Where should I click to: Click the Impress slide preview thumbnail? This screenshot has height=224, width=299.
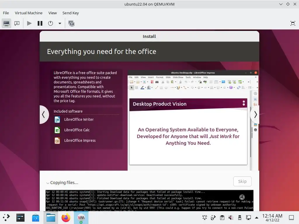coord(188,132)
